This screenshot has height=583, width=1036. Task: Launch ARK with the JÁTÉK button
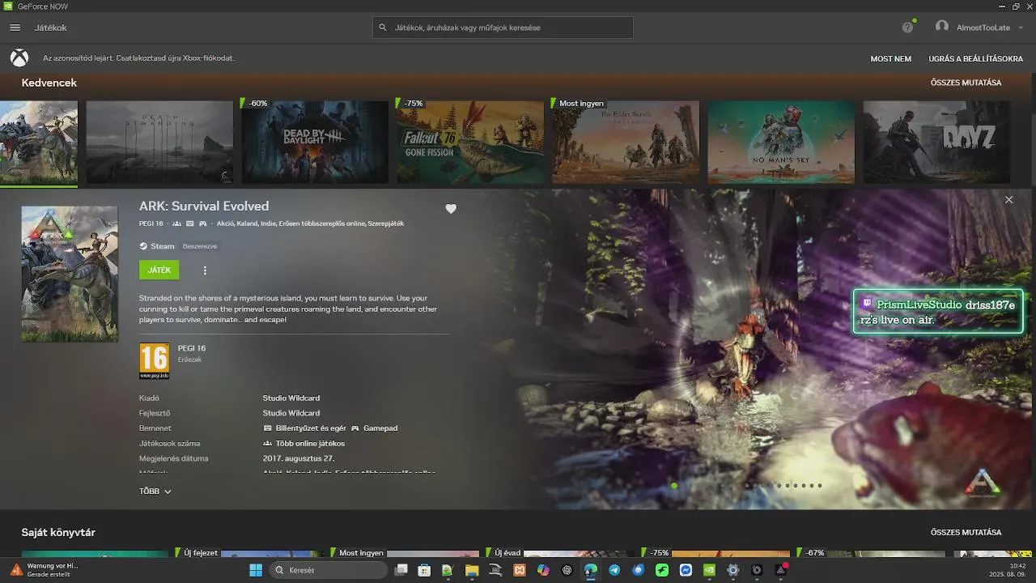tap(159, 270)
